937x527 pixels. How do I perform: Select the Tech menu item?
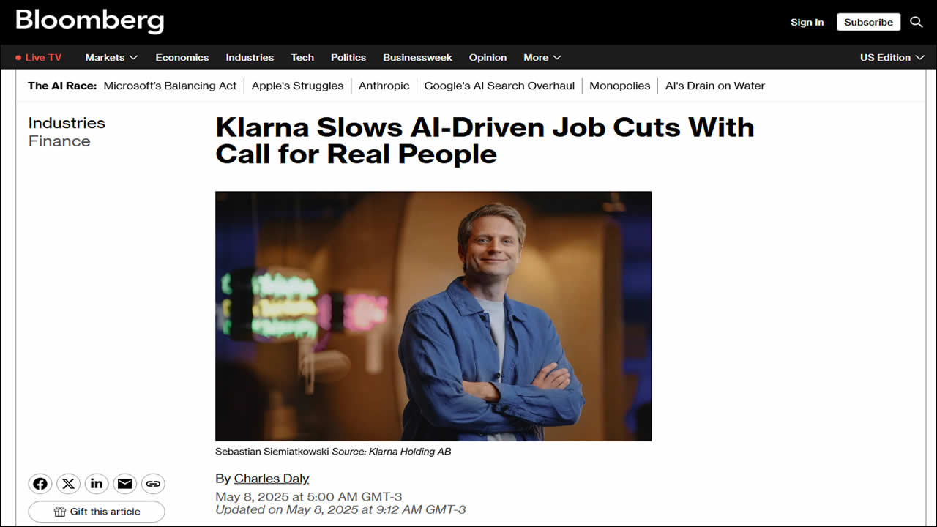click(302, 57)
